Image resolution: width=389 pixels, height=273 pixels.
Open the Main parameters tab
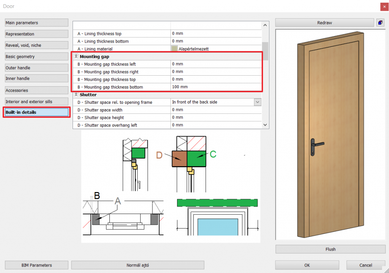point(36,23)
